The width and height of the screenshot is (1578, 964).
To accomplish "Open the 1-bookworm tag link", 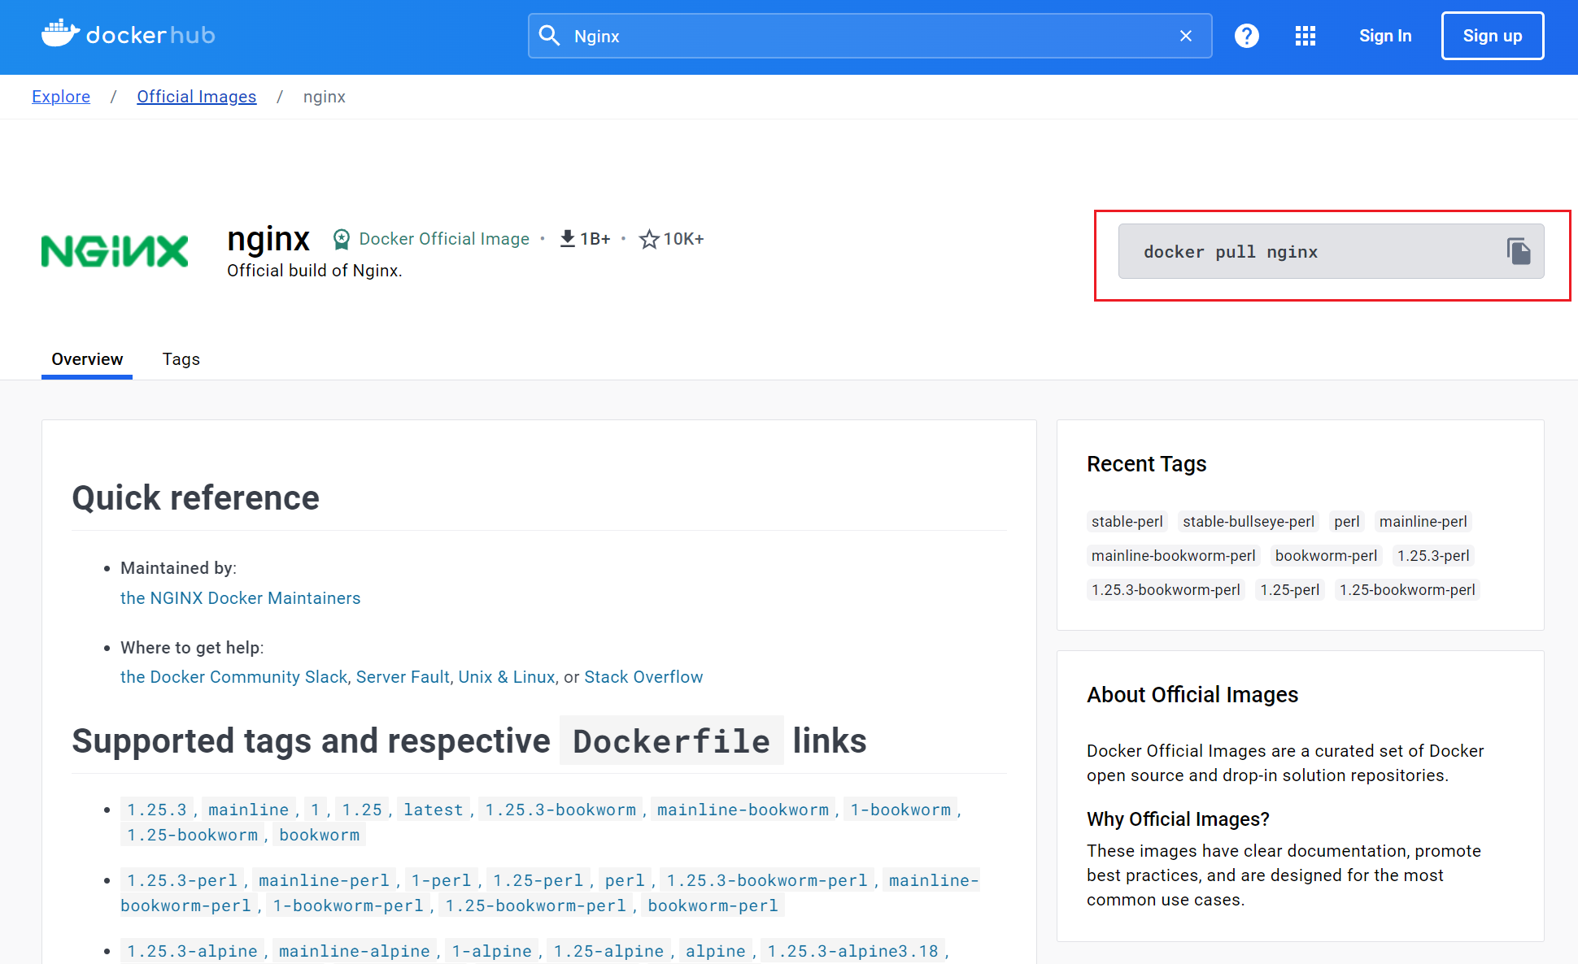I will 900,810.
